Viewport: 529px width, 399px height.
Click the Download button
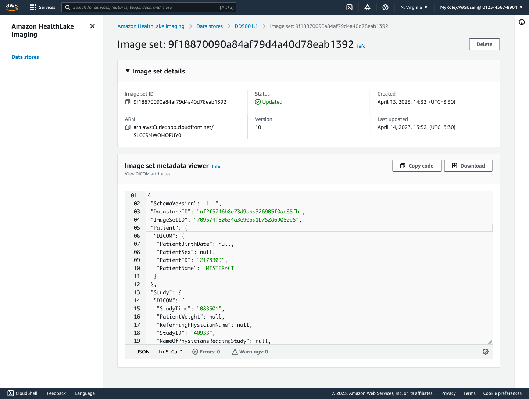click(x=468, y=166)
